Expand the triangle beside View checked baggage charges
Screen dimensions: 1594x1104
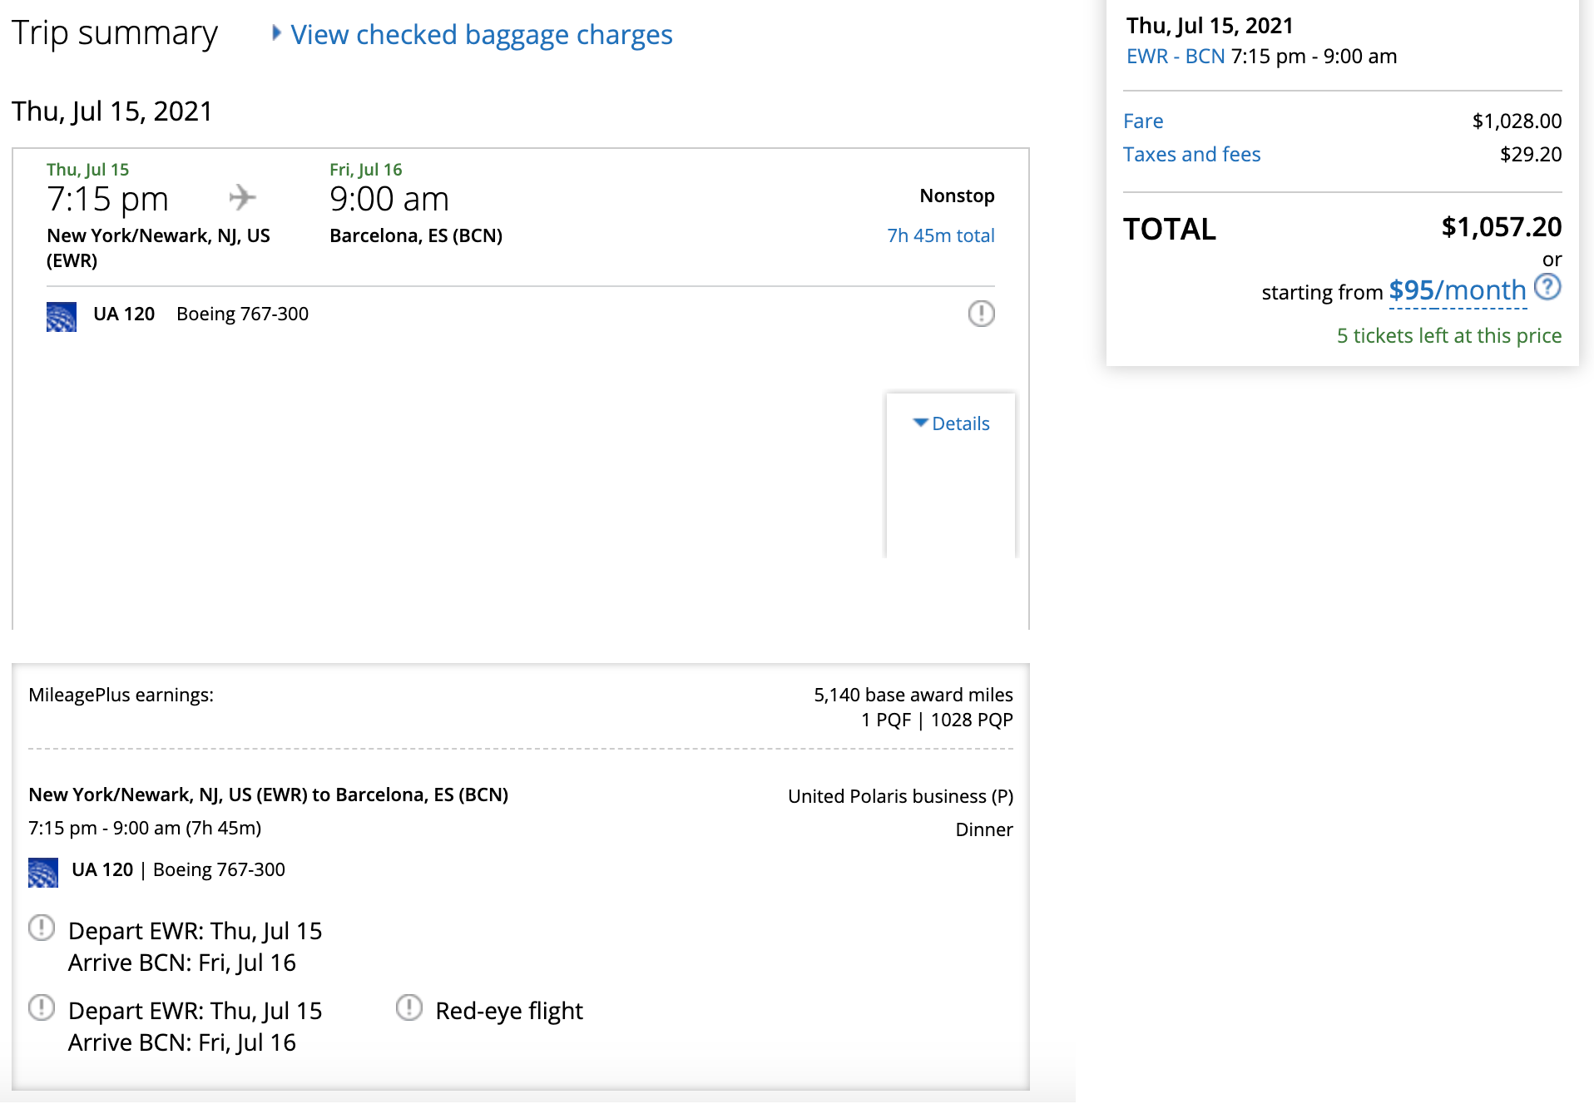[276, 33]
